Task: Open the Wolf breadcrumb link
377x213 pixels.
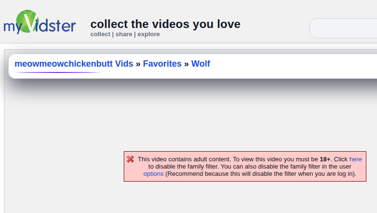Action: point(201,64)
